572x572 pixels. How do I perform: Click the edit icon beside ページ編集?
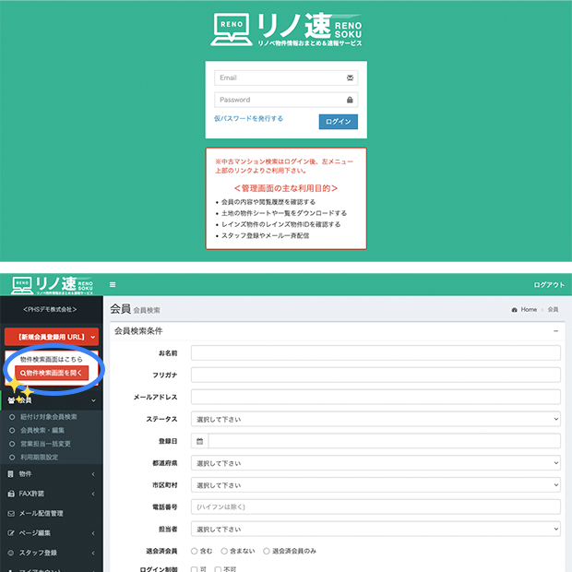click(11, 533)
